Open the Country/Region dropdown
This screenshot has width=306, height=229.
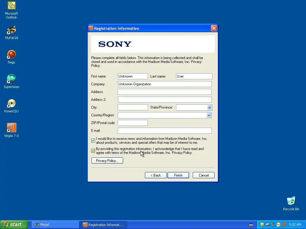tap(209, 115)
